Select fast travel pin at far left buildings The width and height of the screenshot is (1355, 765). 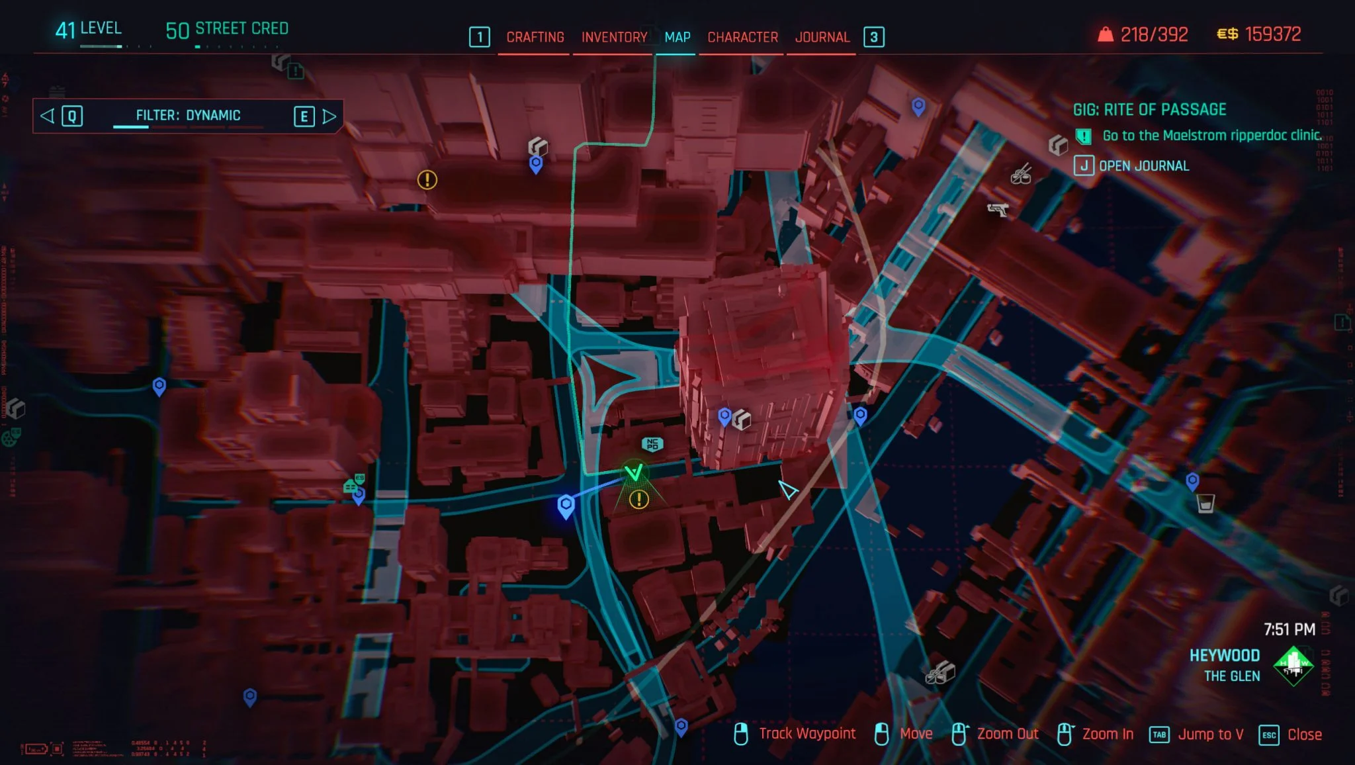[x=159, y=386]
